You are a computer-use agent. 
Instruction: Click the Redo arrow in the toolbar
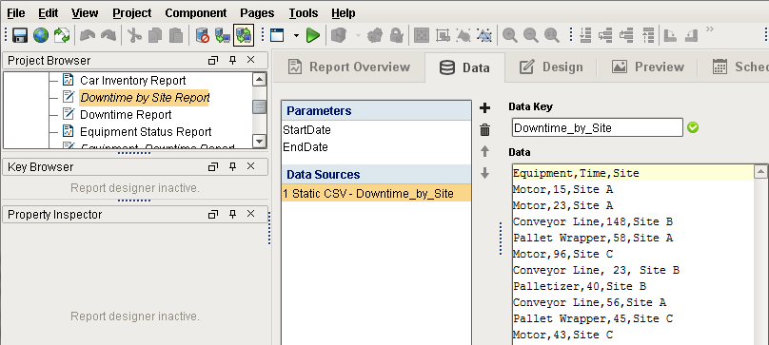click(108, 35)
